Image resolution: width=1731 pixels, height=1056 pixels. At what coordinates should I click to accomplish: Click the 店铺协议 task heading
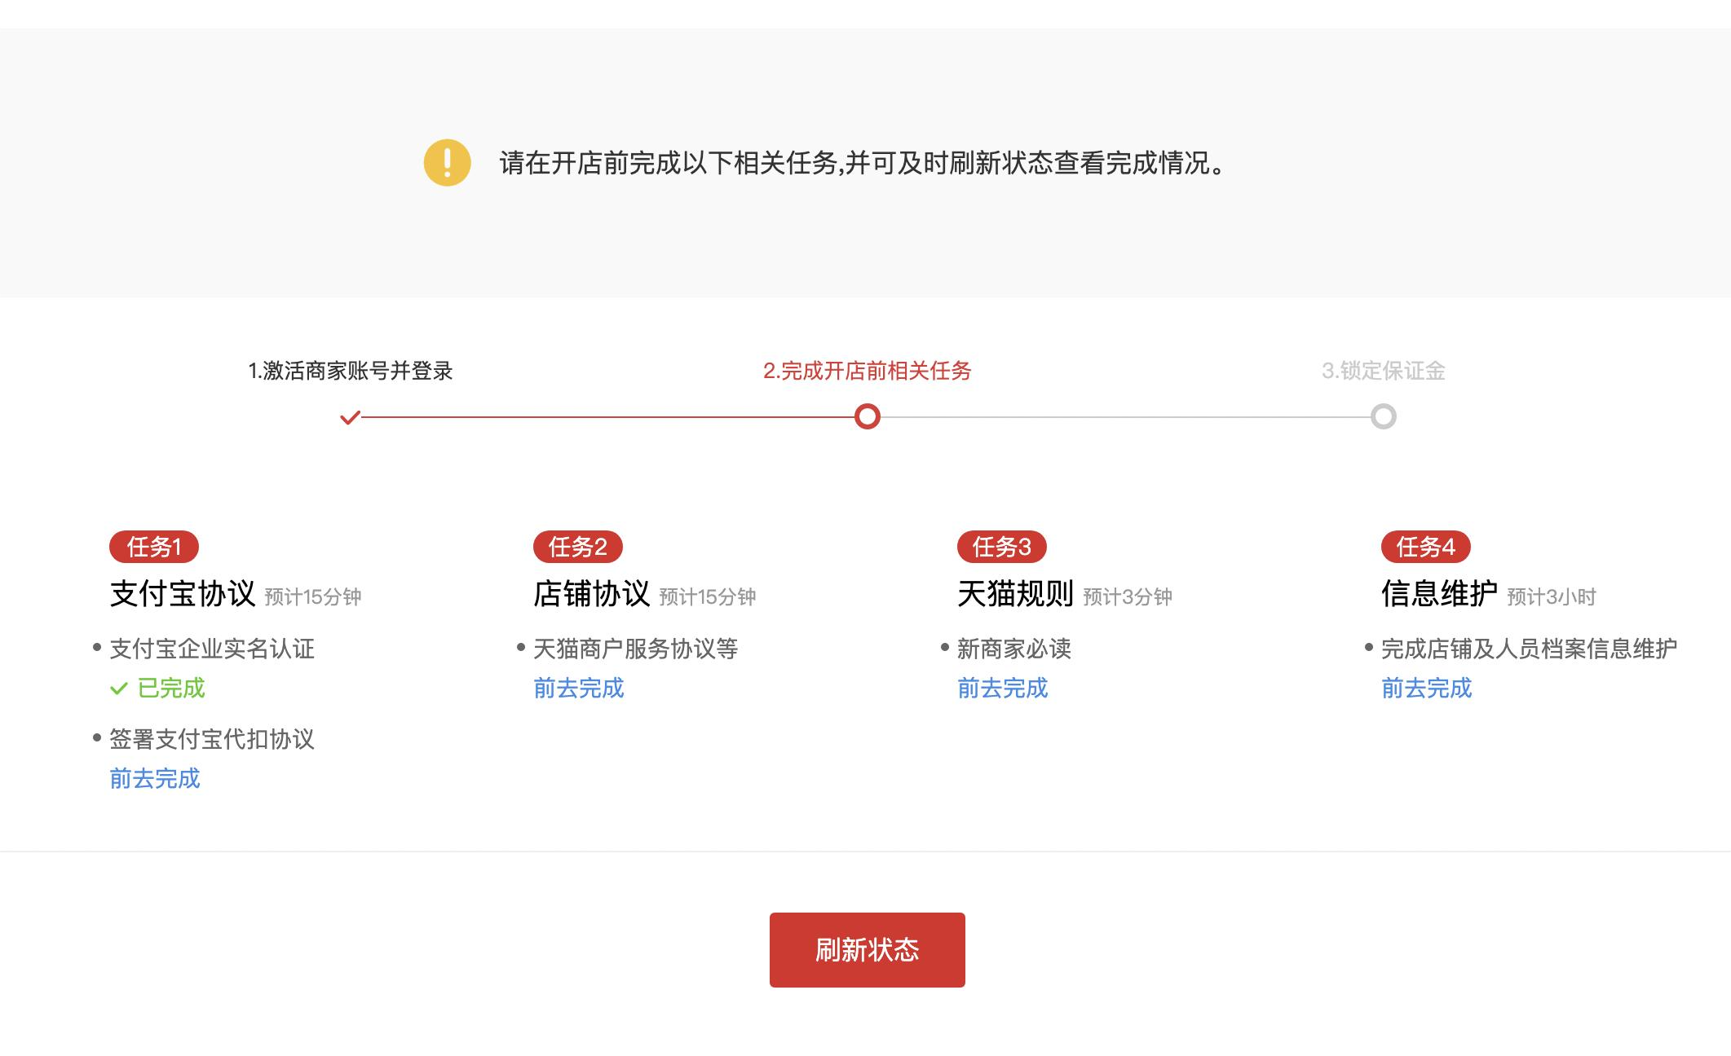point(592,594)
